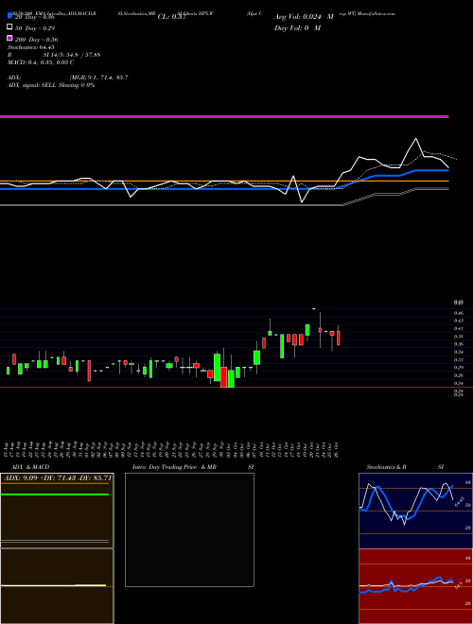The width and height of the screenshot is (473, 624).
Task: Click the 'MACD: 0.4, 0.35, 0.05 C' line
Action: [x=41, y=62]
